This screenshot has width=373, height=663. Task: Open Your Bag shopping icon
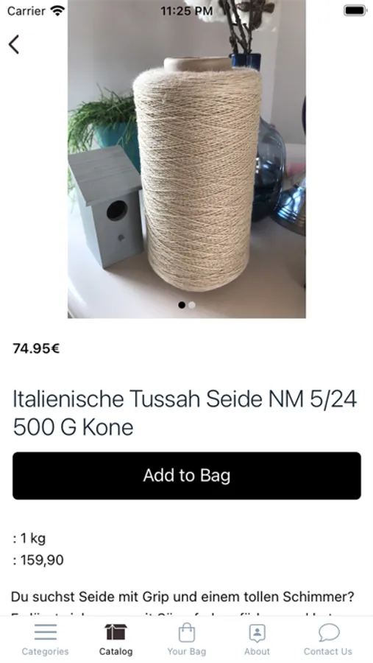pos(187,633)
